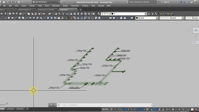
Task: Toggle selection cycling in status bar
Action: click(x=151, y=109)
